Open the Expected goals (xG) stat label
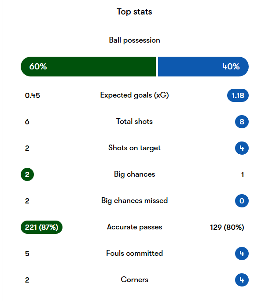Screen dimensions: 265x301 tap(134, 95)
